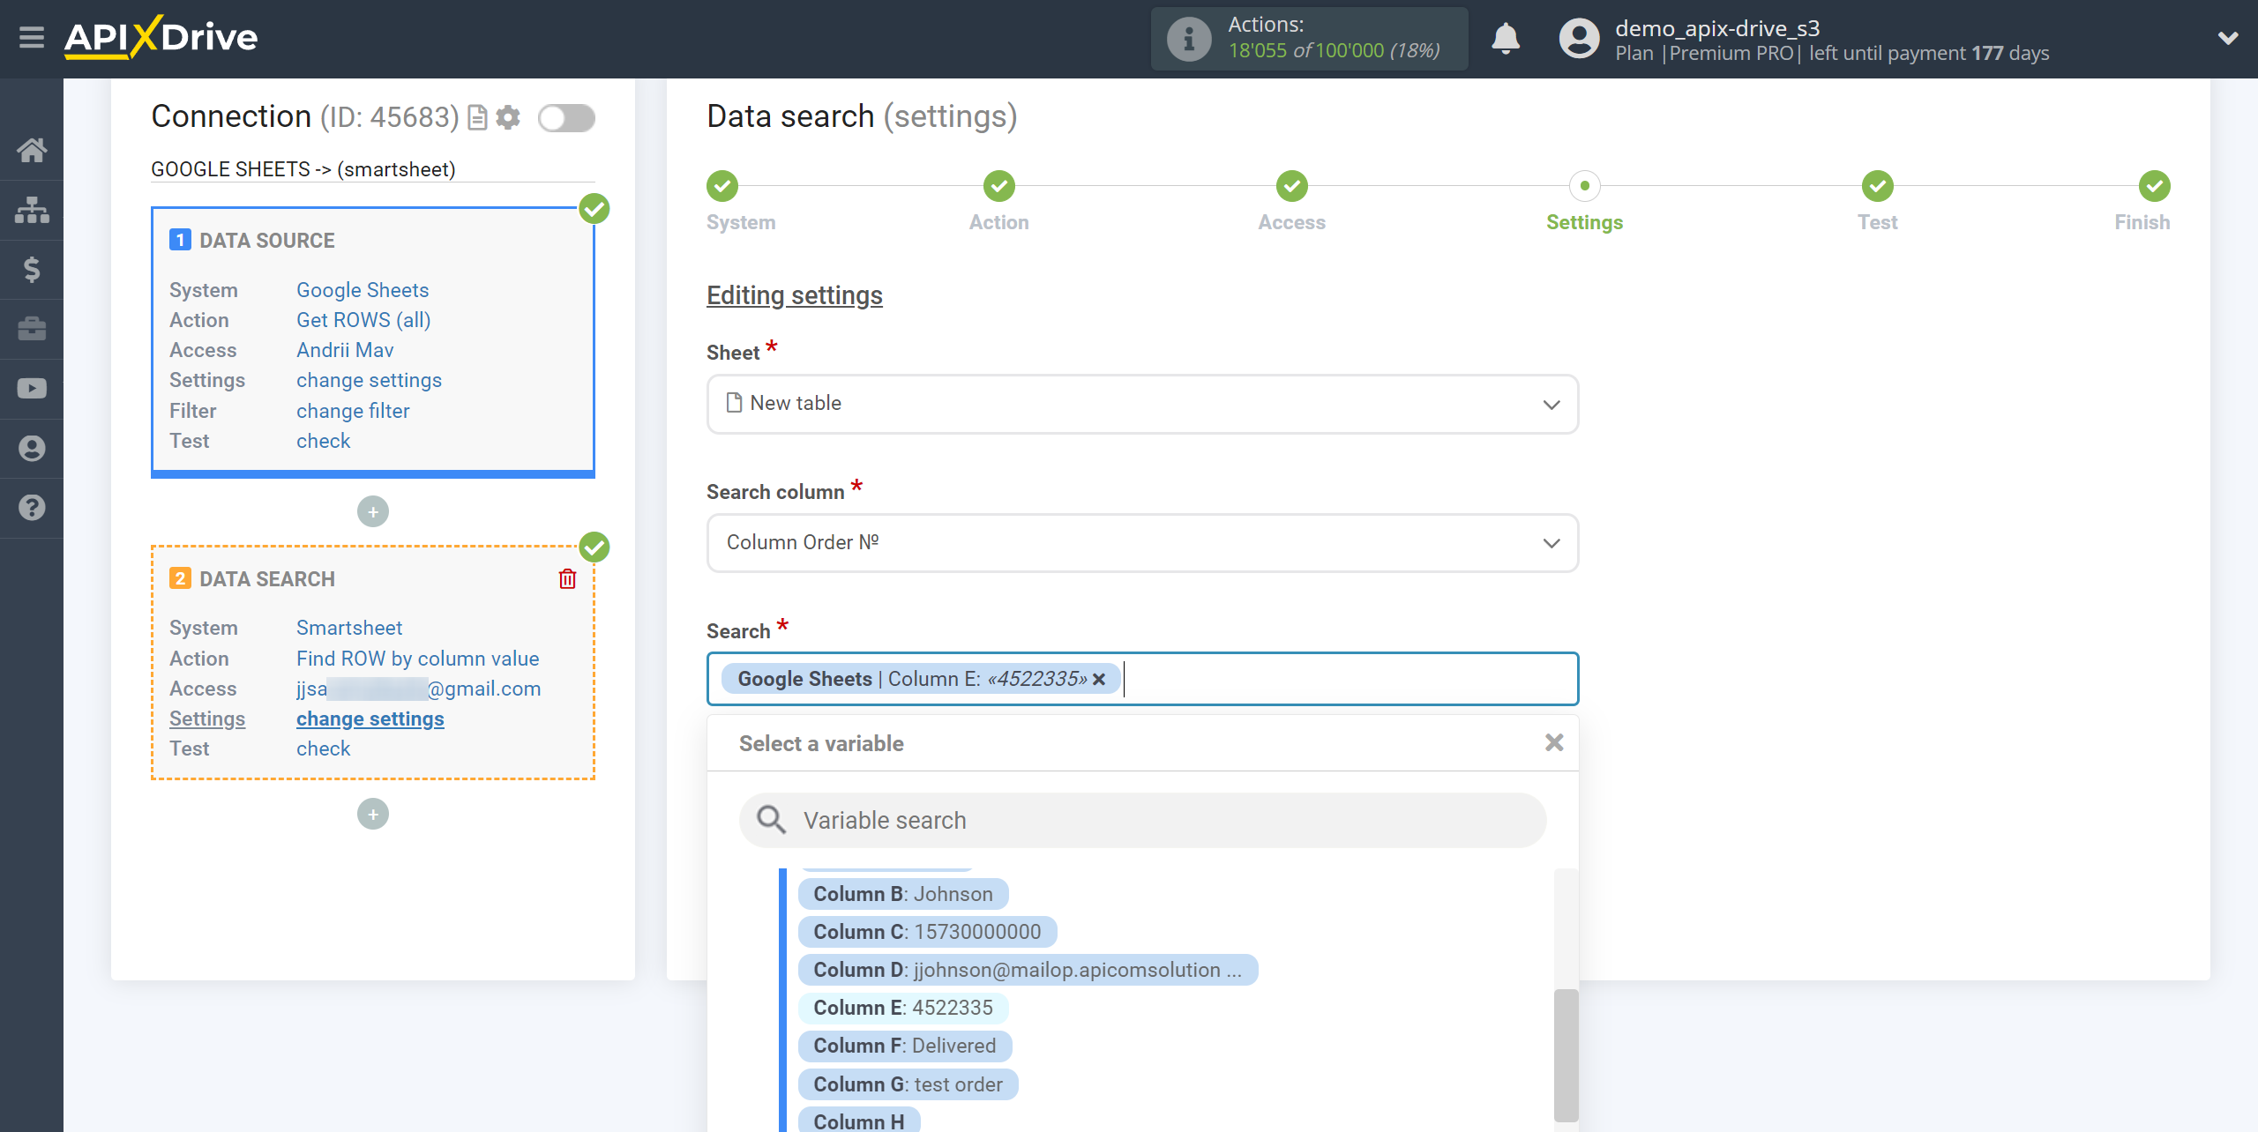Close the Select a variable panel

click(x=1554, y=742)
